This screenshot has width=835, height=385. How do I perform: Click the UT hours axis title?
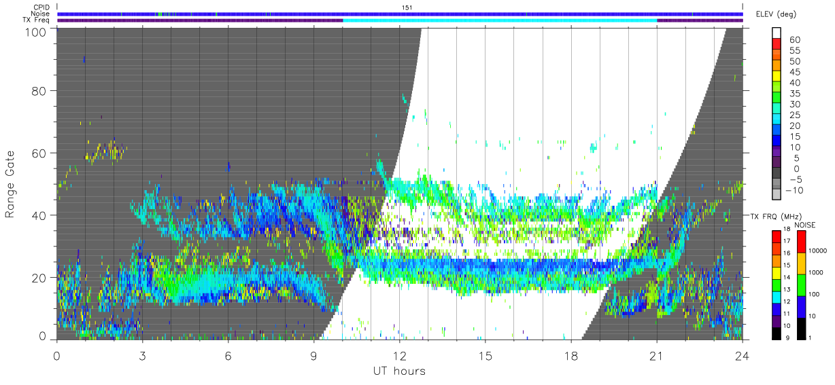pos(399,371)
